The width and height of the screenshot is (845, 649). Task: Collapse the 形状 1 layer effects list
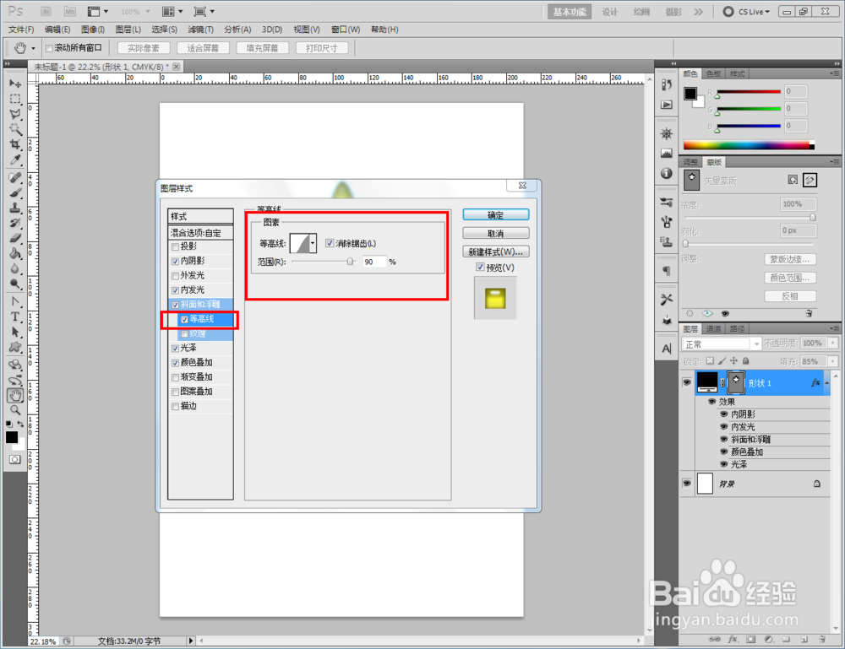826,382
